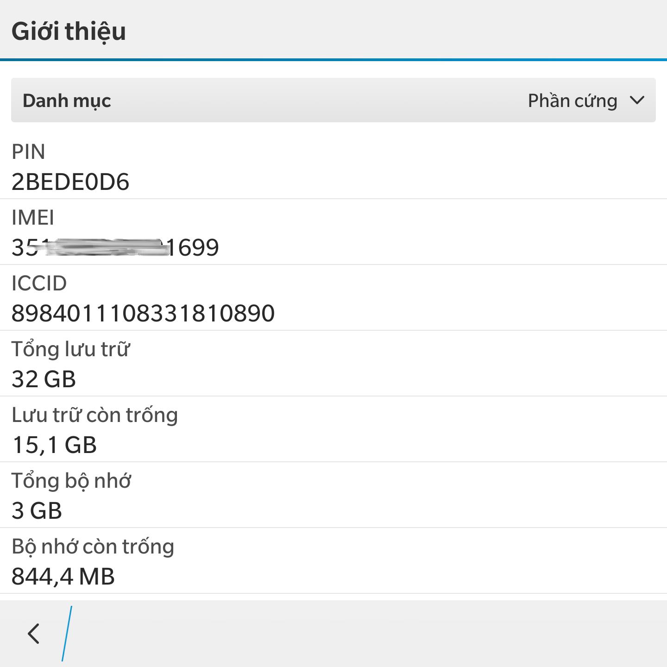The width and height of the screenshot is (667, 667).
Task: Tap the partially hidden IMEI number
Action: click(x=115, y=247)
